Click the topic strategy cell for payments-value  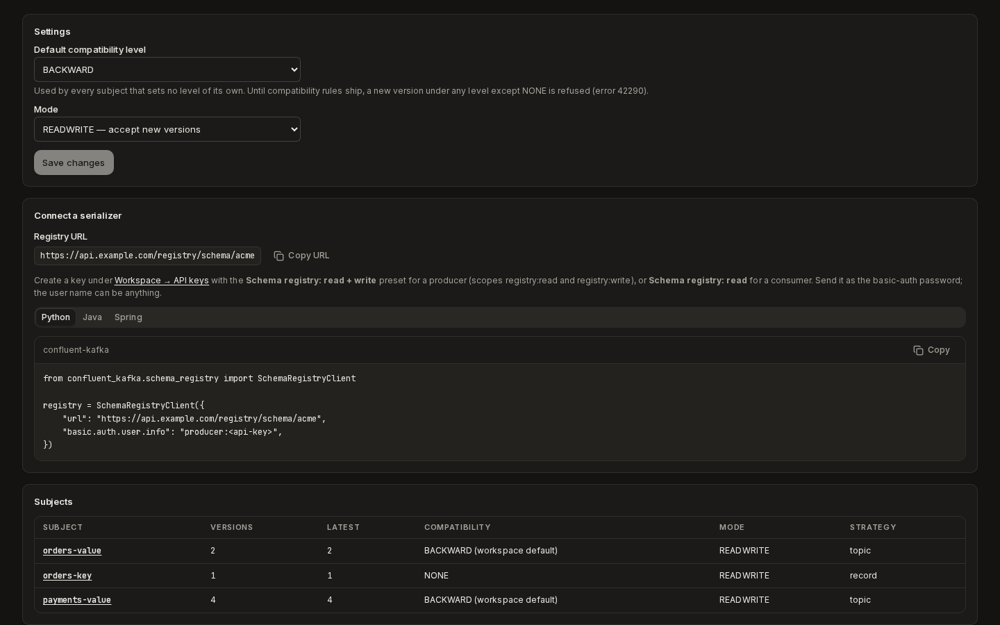(860, 600)
